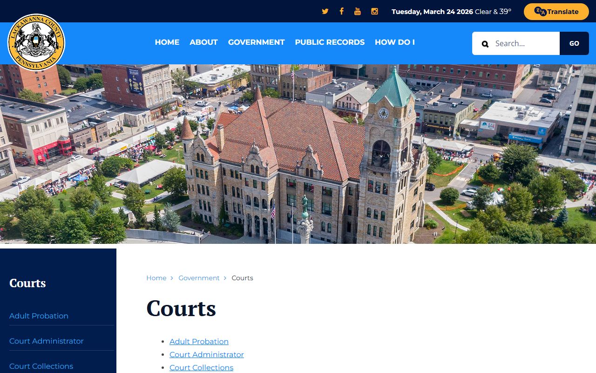Open the YouTube social icon

click(x=358, y=12)
